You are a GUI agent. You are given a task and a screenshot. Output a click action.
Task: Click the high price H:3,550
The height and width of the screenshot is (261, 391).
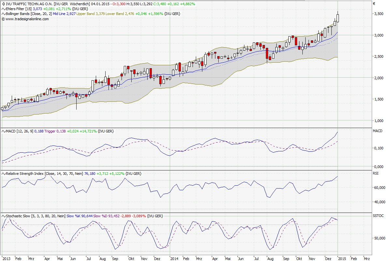(133, 4)
